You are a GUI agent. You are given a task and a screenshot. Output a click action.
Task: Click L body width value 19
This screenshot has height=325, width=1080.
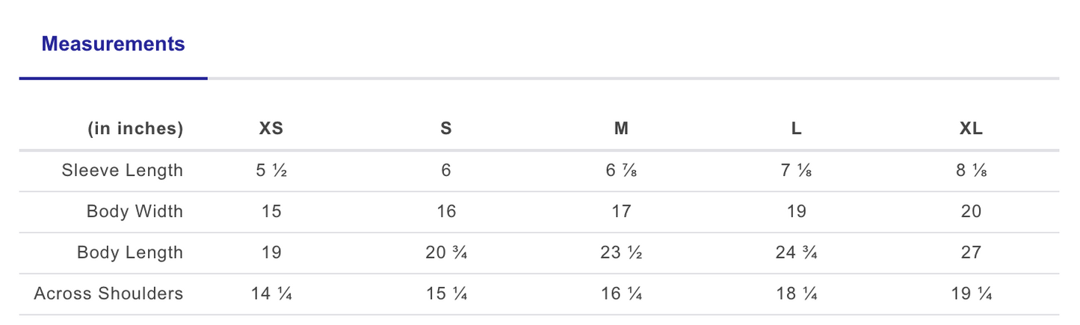tap(796, 212)
